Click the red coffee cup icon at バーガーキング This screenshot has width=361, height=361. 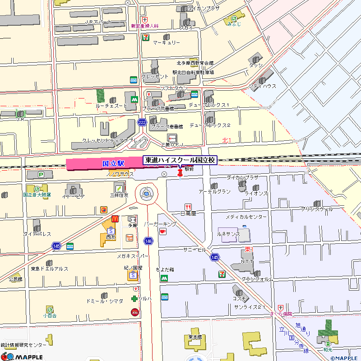point(162,231)
